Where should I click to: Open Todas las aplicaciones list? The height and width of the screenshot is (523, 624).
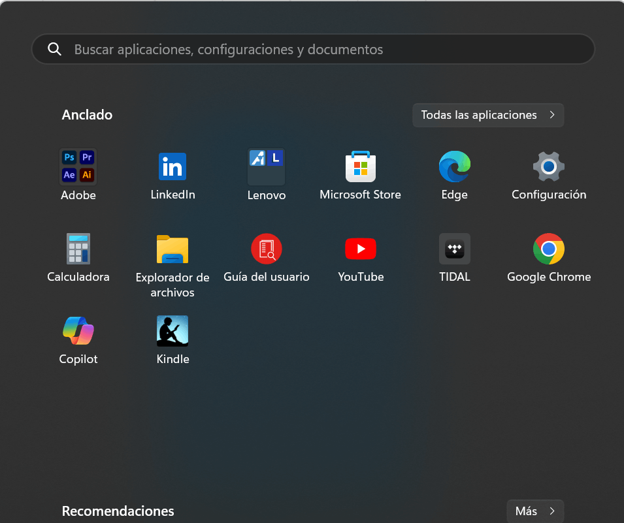[x=488, y=115]
